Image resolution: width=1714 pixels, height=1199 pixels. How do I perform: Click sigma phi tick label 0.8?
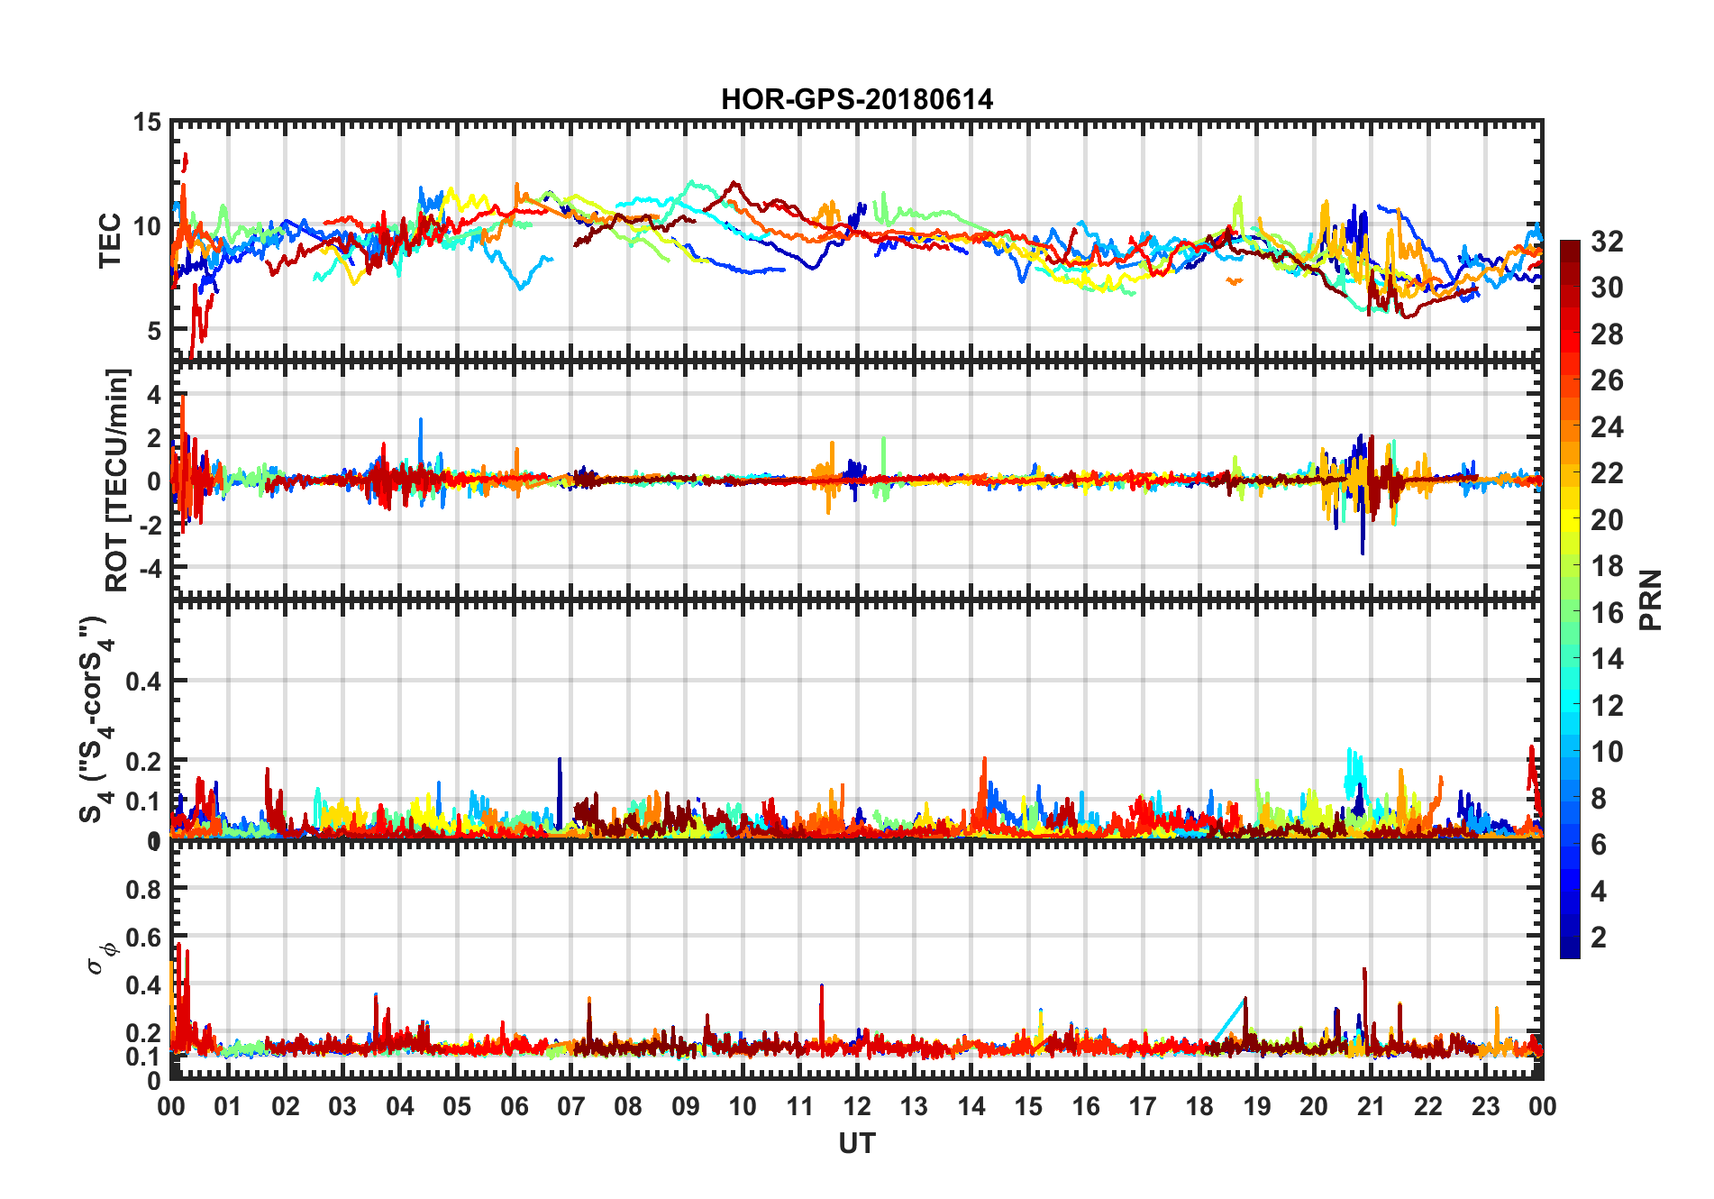[144, 889]
